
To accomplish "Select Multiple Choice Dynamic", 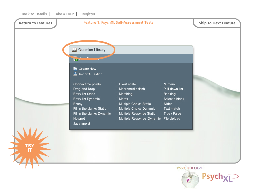I will (x=137, y=109).
